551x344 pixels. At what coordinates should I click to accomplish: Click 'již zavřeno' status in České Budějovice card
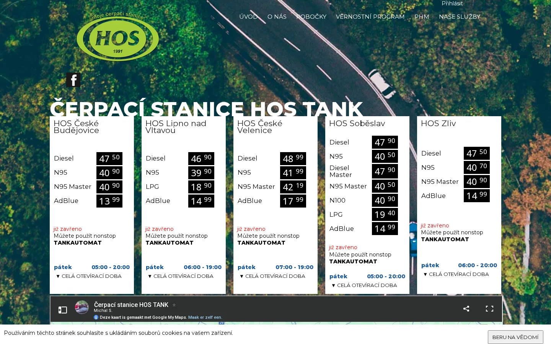point(68,229)
